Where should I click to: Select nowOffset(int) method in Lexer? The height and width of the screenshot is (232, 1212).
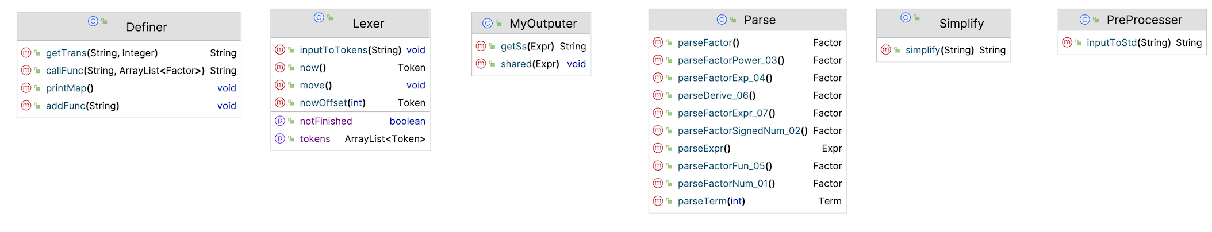[x=350, y=103]
